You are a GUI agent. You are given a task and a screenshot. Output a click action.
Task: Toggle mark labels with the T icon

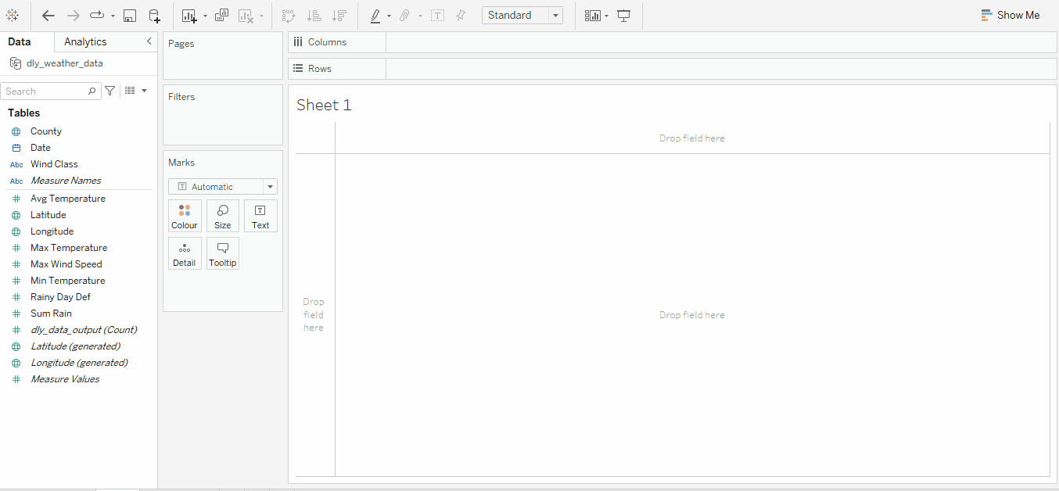pyautogui.click(x=437, y=15)
